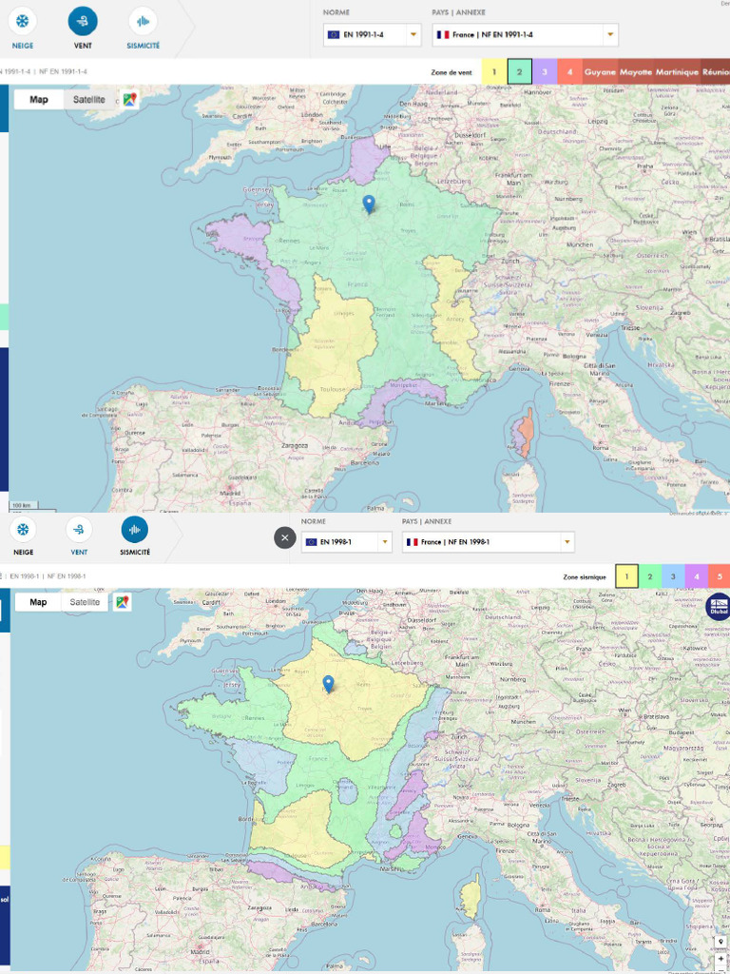Viewport: 730px width, 974px height.
Task: Select the Réunion wind zone swatch
Action: pos(716,72)
